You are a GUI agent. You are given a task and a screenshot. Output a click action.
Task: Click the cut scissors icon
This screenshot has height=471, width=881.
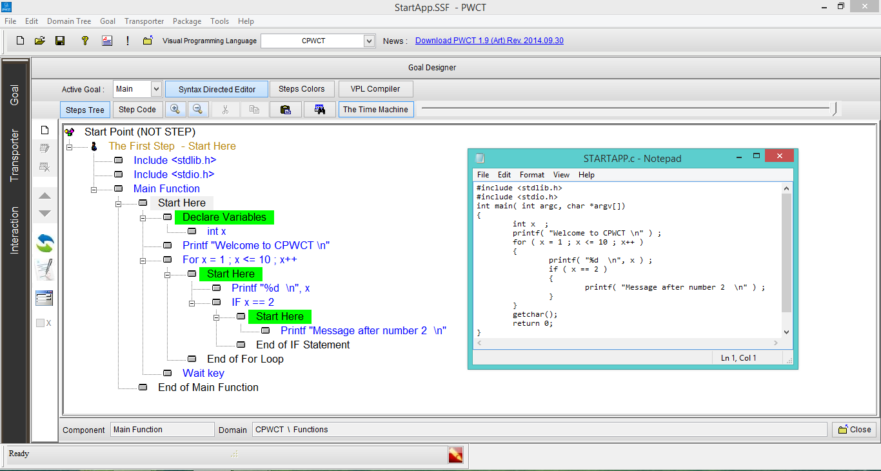click(x=226, y=109)
